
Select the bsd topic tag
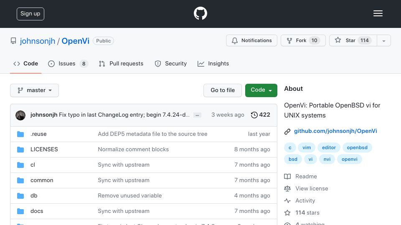point(293,159)
